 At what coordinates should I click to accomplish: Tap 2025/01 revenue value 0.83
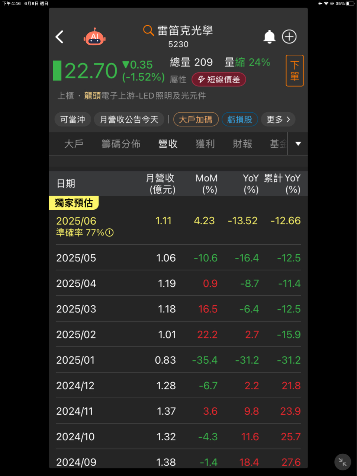[165, 360]
